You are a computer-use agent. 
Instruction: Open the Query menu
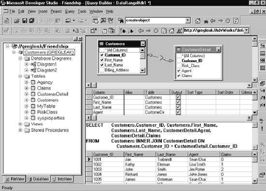pyautogui.click(x=70, y=12)
